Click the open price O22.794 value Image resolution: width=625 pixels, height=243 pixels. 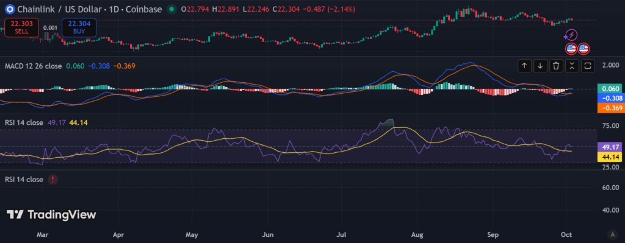(x=195, y=9)
